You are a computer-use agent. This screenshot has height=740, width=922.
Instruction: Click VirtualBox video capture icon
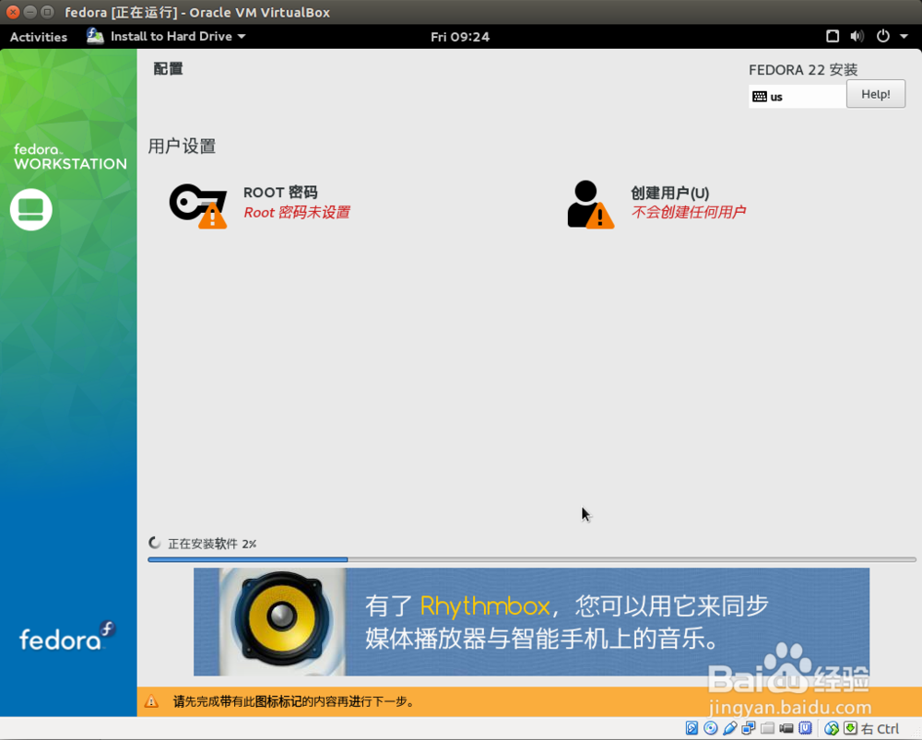click(x=786, y=728)
